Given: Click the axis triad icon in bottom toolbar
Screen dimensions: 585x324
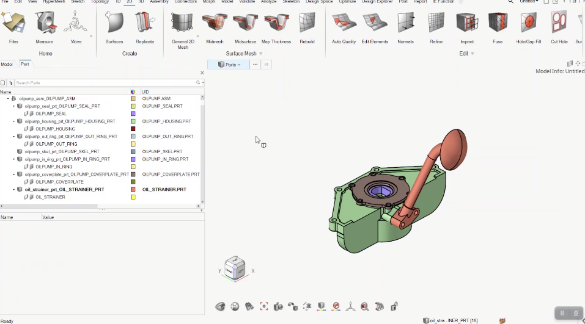Looking at the screenshot, I should click(350, 306).
